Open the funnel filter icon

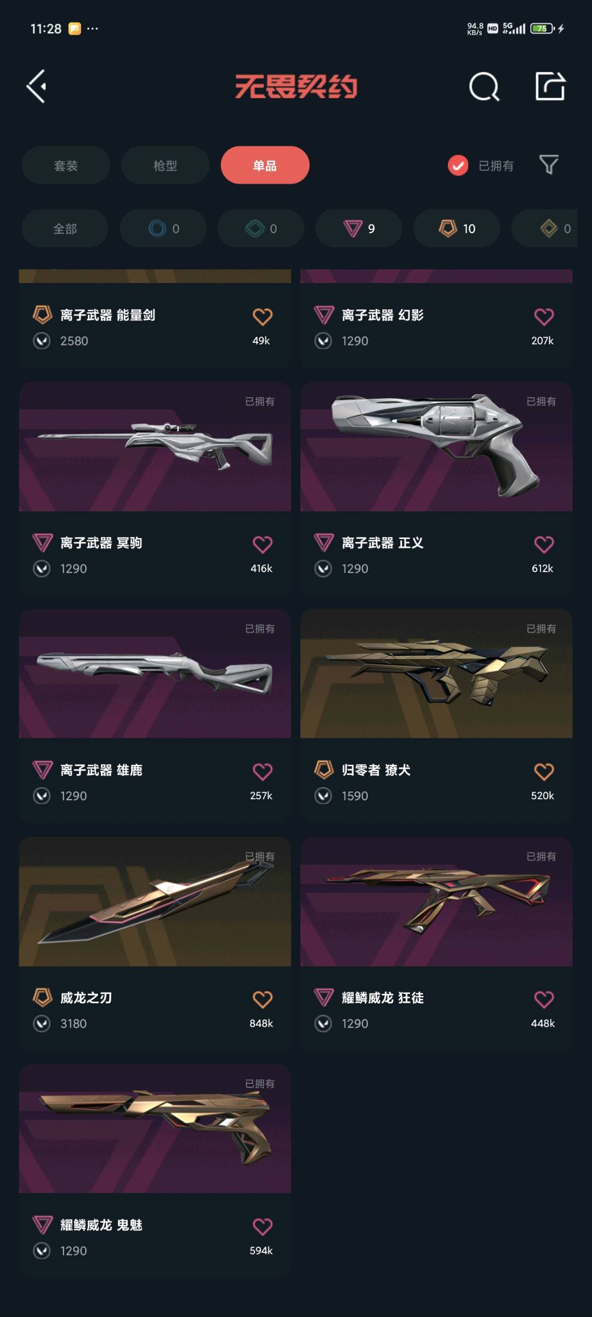(549, 165)
